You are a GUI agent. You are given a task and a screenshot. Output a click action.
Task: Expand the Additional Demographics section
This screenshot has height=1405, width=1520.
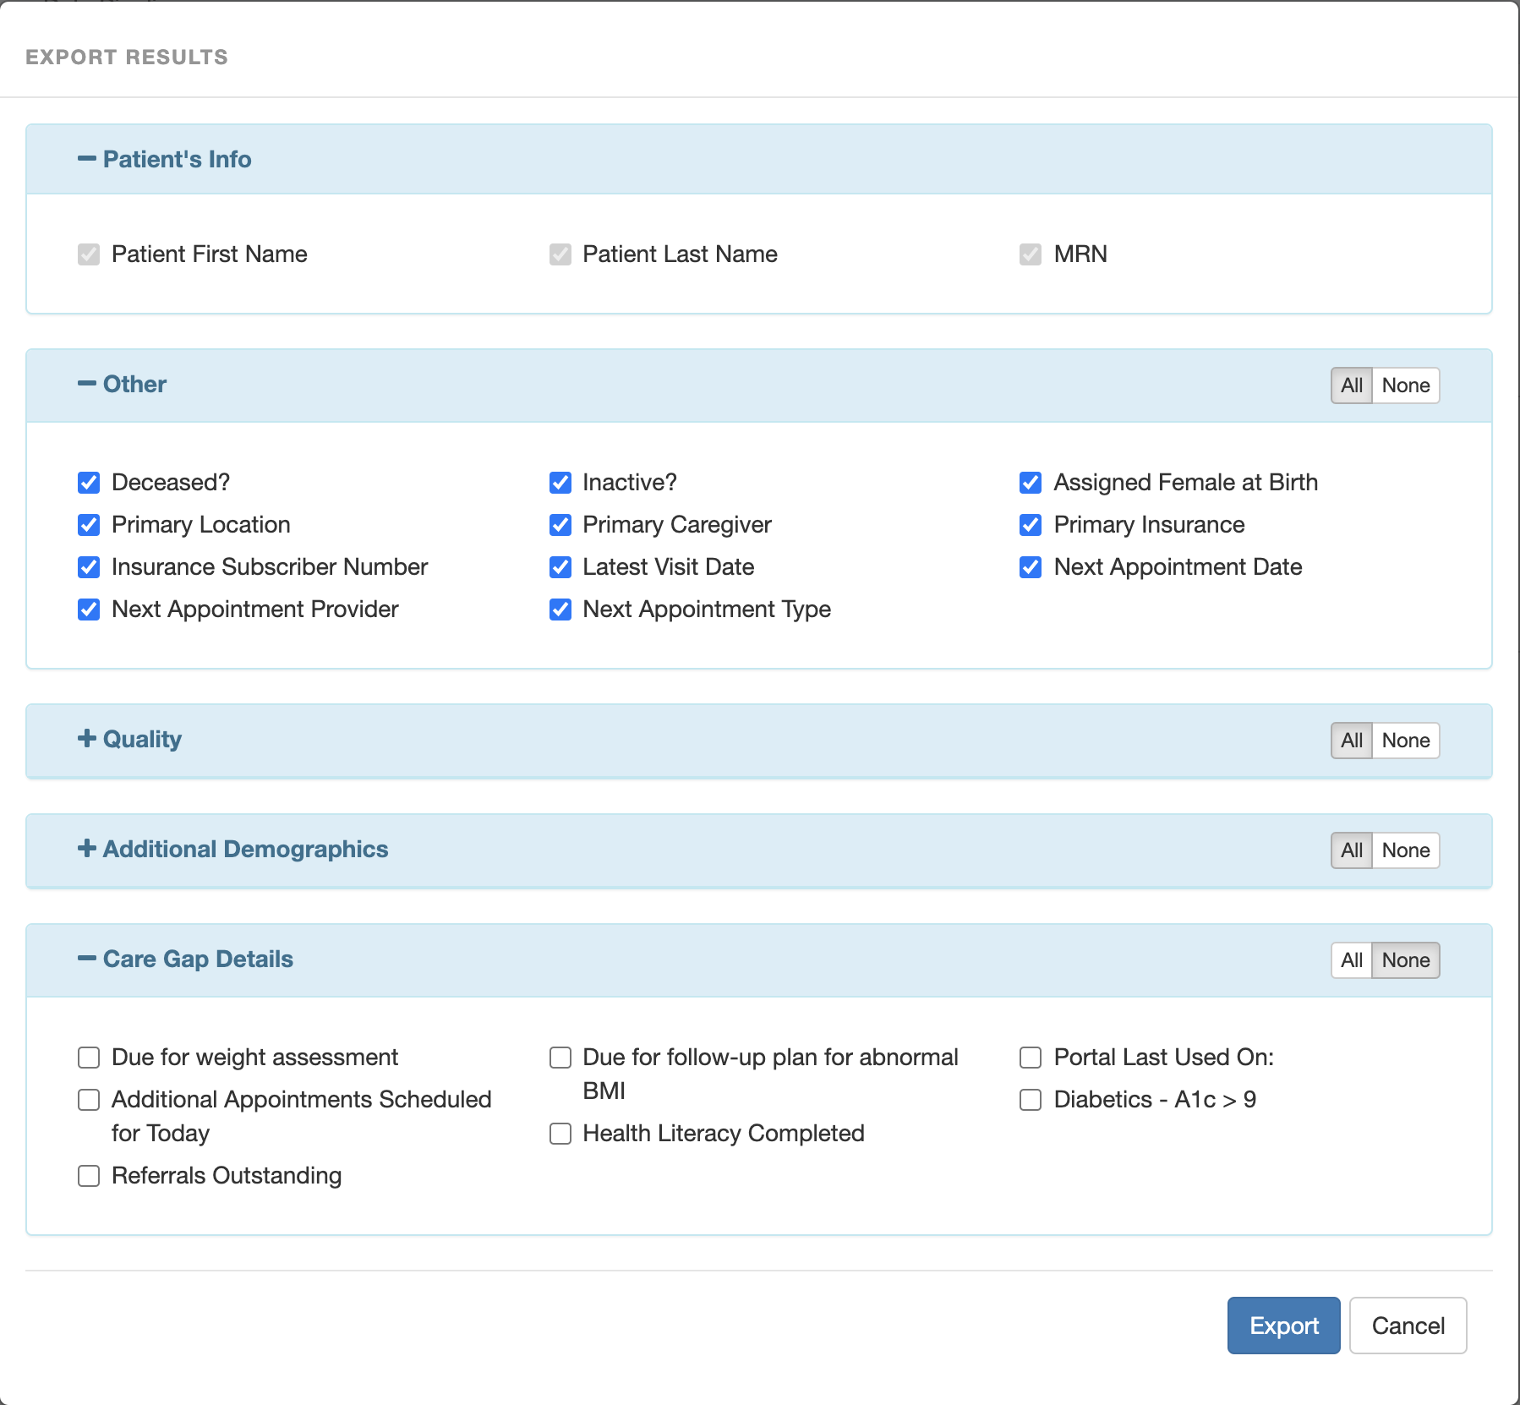pyautogui.click(x=233, y=850)
